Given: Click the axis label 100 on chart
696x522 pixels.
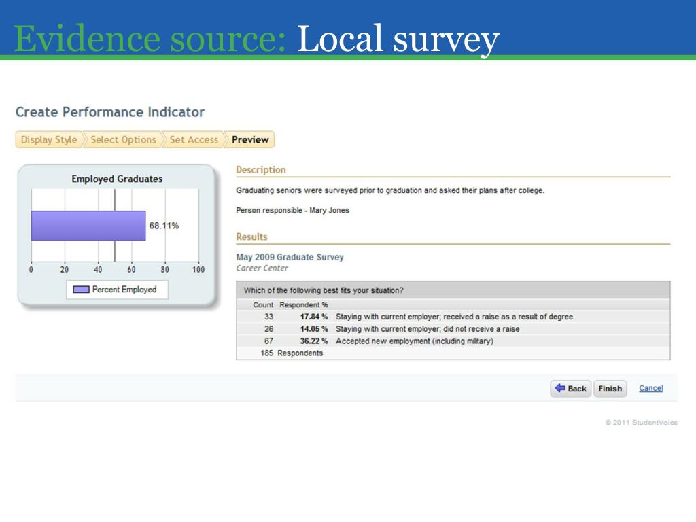Looking at the screenshot, I should pos(198,269).
